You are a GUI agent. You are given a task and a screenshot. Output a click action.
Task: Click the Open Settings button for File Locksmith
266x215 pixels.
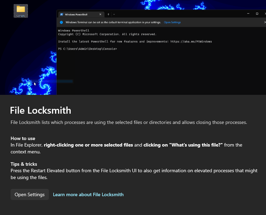(30, 194)
